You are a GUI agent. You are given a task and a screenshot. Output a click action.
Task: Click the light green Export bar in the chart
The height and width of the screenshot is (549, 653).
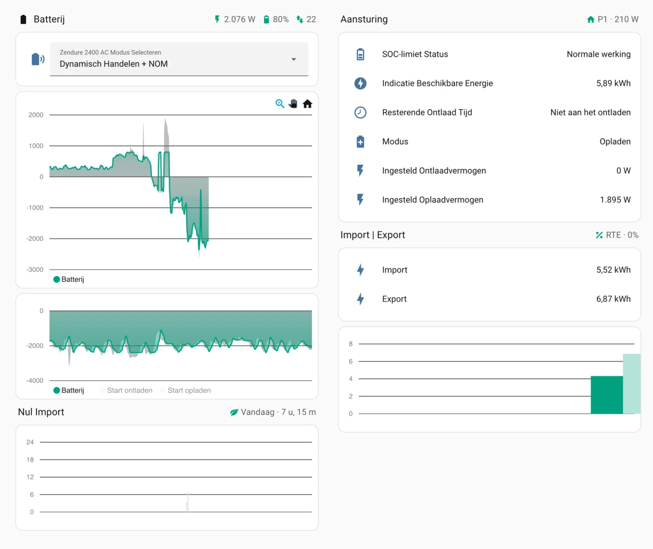[x=632, y=384]
